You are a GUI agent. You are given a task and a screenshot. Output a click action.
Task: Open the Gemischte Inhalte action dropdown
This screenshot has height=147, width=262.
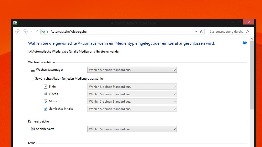click(132, 109)
